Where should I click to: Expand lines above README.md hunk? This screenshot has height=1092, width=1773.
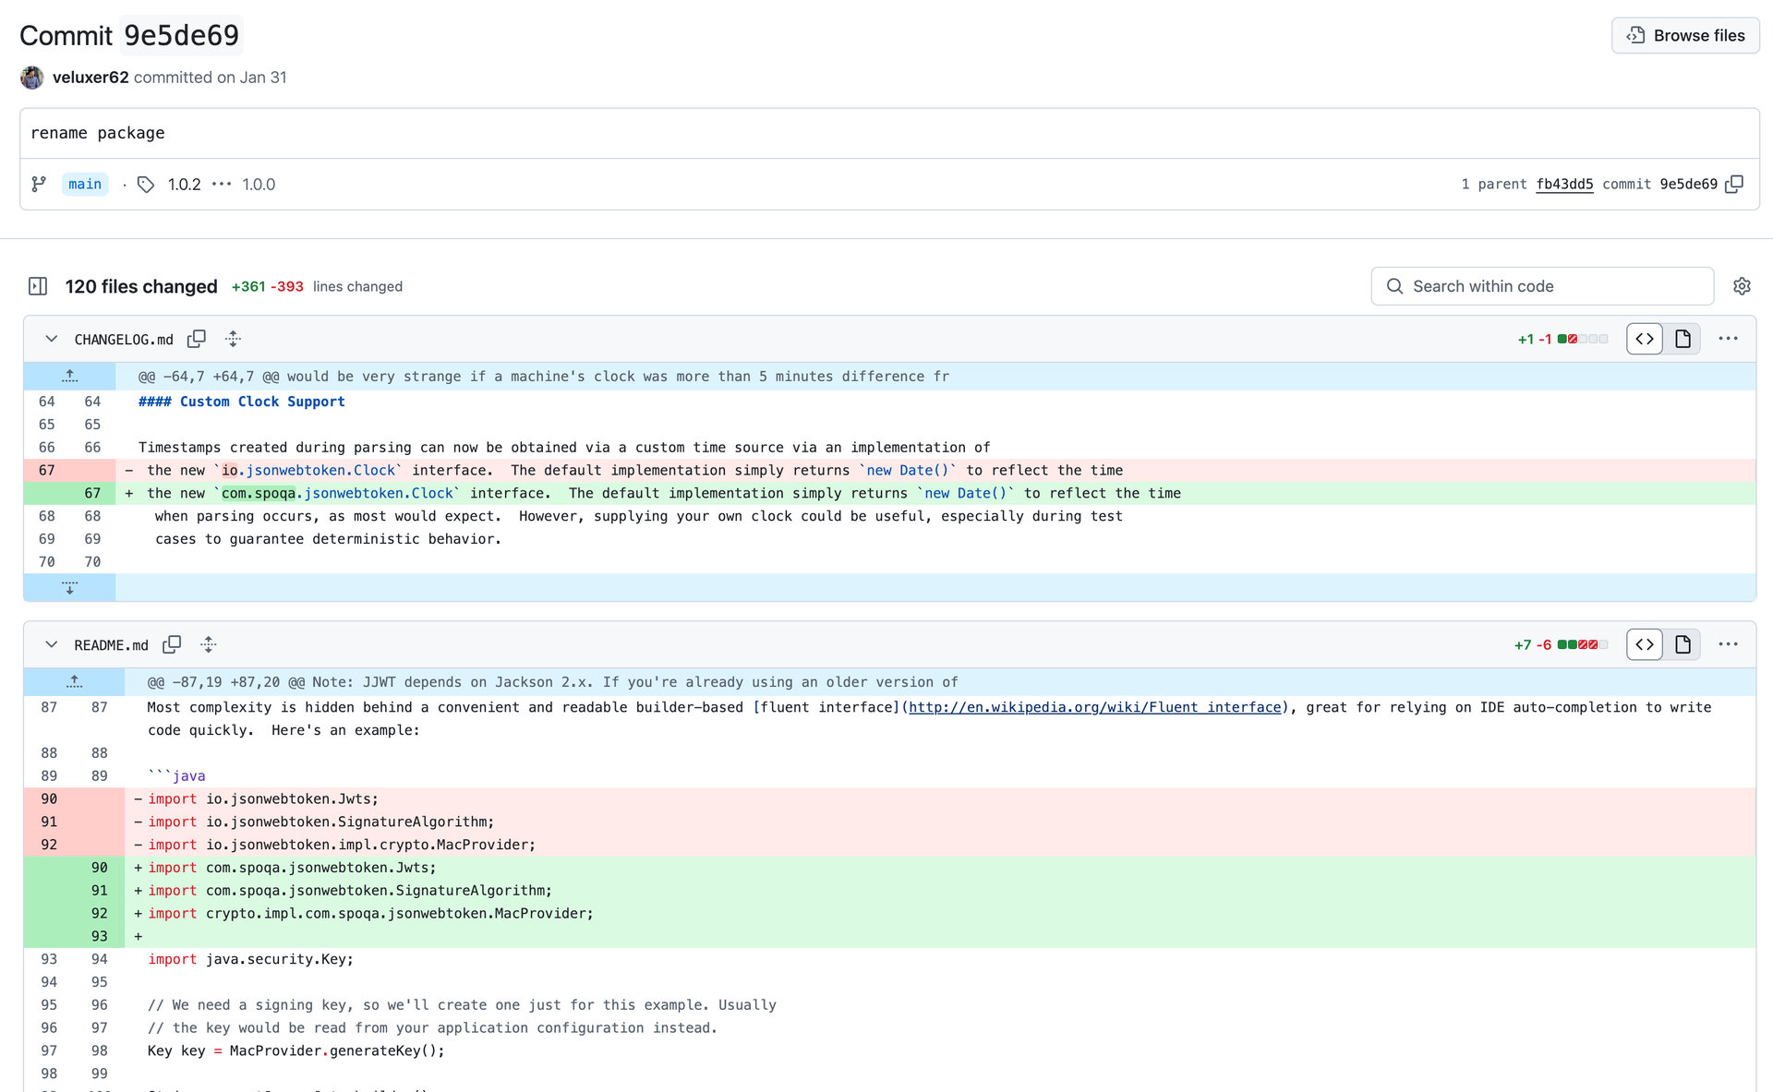coord(75,681)
